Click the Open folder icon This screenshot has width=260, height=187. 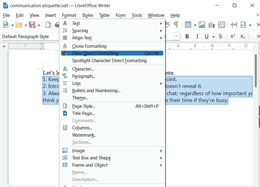(x=19, y=25)
